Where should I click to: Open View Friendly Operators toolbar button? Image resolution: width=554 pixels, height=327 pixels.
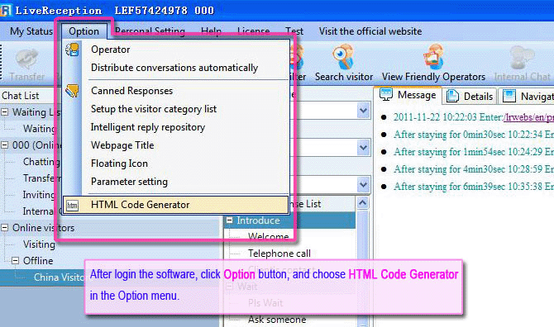(x=433, y=63)
